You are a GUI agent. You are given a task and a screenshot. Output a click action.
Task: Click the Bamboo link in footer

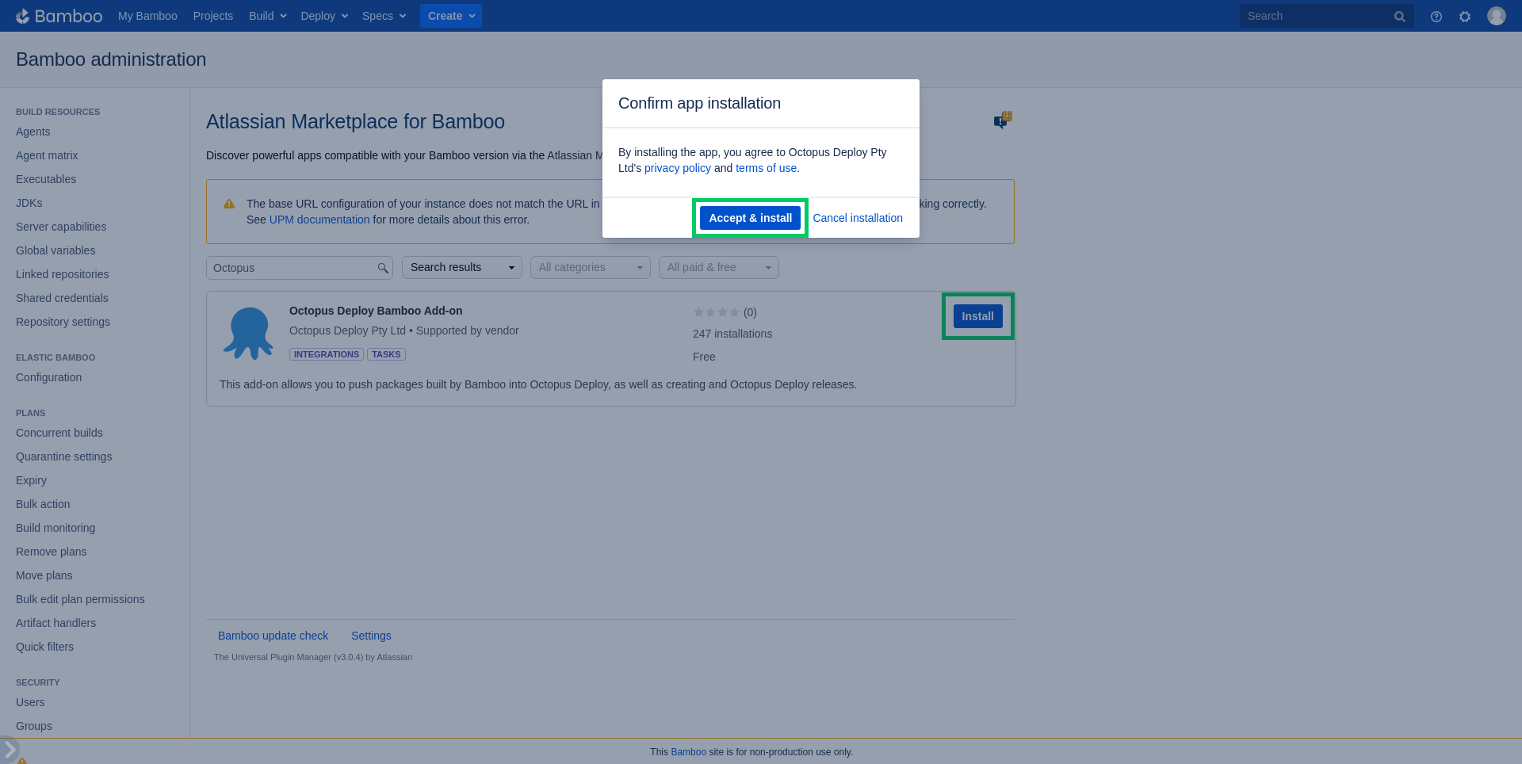(x=688, y=752)
